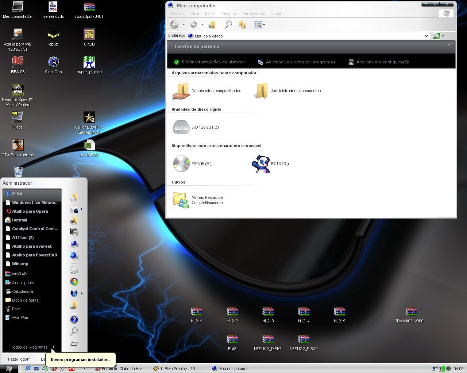Screen dimensions: 467x373
Task: Click the Internet Explorer quick launch icon
Action: click(x=28, y=369)
